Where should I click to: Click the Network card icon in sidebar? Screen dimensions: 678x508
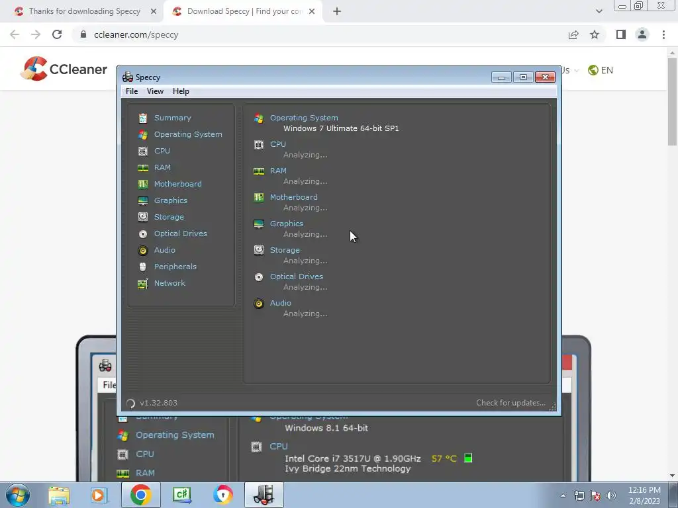(x=143, y=283)
